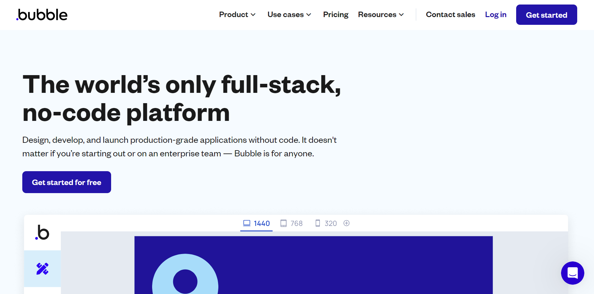Expand the Product dropdown
The height and width of the screenshot is (294, 594).
237,15
